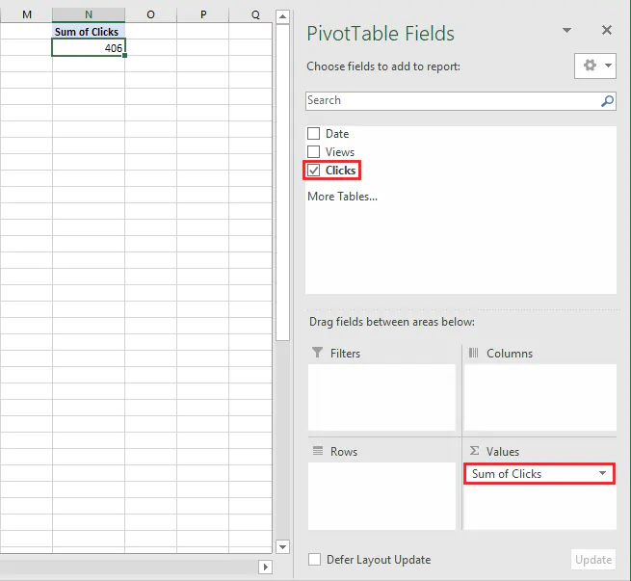
Task: Select column Q header
Action: 251,14
